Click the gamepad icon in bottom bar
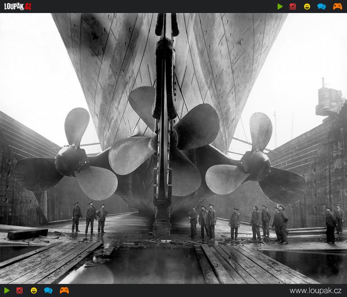This screenshot has height=297, width=347. (x=64, y=290)
